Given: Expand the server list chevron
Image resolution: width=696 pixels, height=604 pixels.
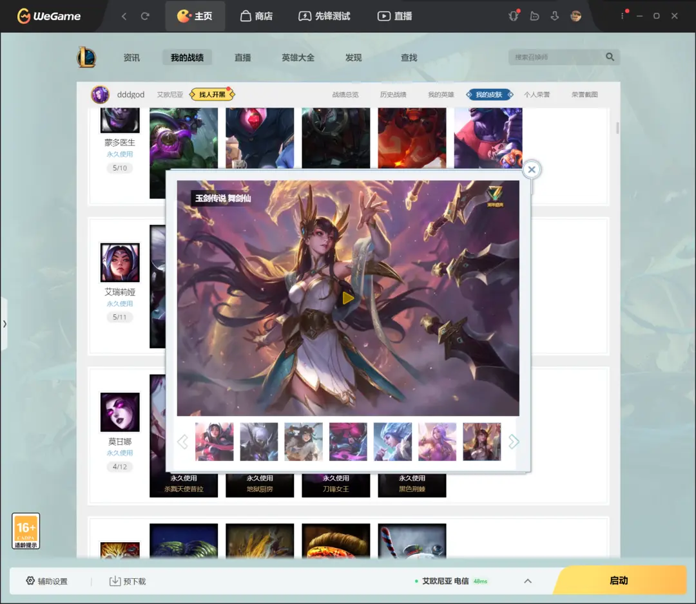Looking at the screenshot, I should click(x=528, y=581).
